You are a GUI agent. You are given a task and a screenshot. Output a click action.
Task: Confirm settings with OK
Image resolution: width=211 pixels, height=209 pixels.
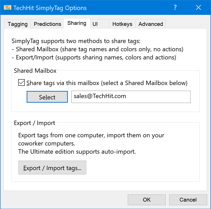point(147,200)
